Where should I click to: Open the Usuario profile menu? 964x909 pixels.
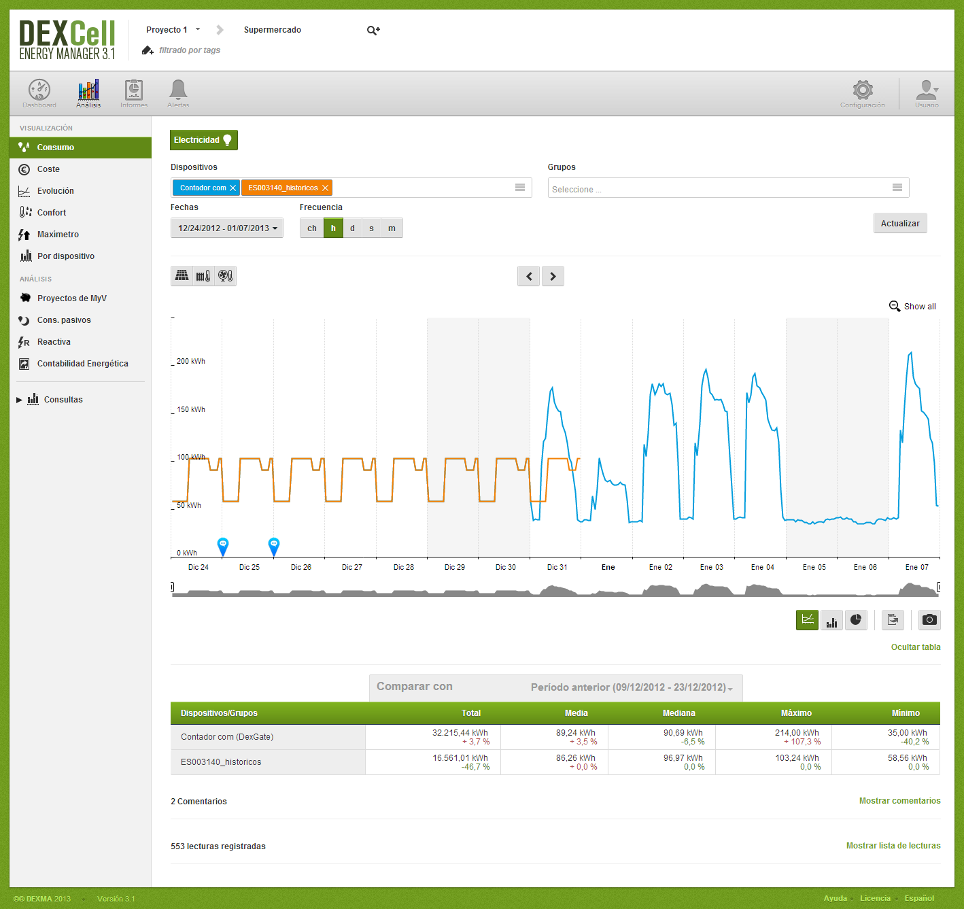pyautogui.click(x=927, y=93)
